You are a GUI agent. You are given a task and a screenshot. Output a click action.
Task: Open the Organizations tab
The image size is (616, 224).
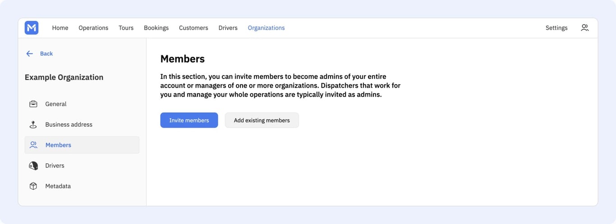click(266, 28)
